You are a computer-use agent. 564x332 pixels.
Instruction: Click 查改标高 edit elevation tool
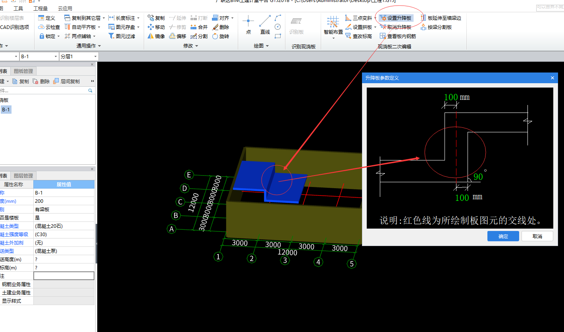pos(358,36)
